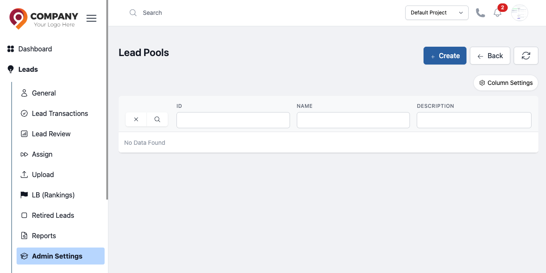
Task: Toggle the hamburger sidebar menu
Action: coord(91,18)
